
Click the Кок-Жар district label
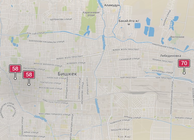(124, 137)
